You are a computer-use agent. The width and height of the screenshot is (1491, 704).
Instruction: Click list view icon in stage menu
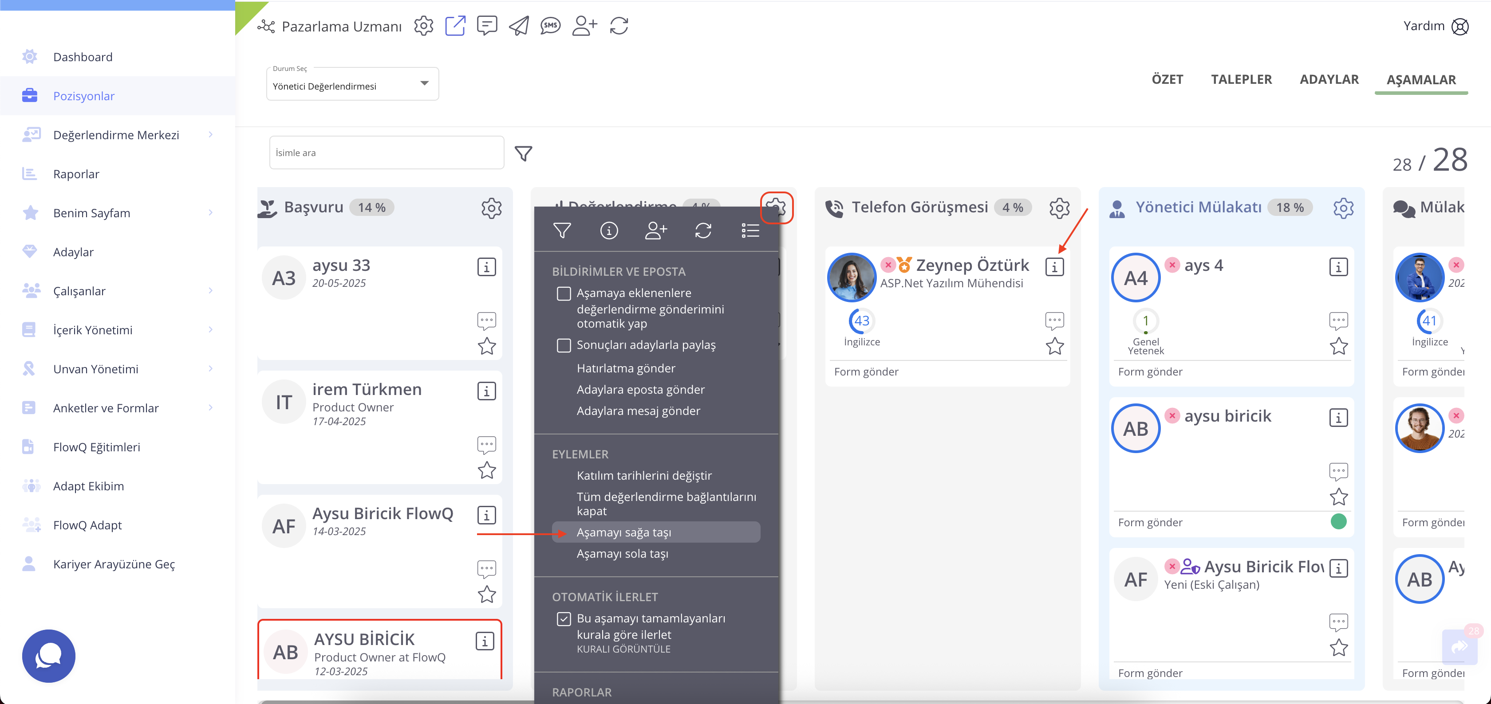[751, 231]
